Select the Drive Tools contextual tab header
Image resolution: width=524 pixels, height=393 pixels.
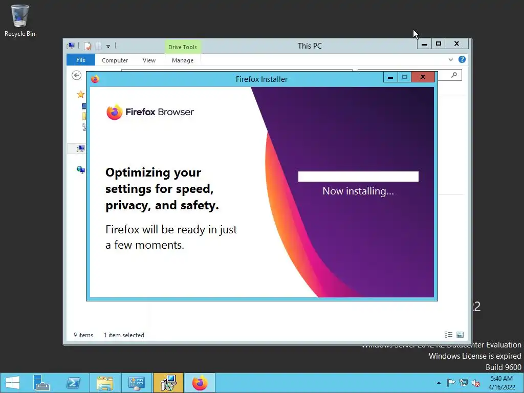coord(183,47)
